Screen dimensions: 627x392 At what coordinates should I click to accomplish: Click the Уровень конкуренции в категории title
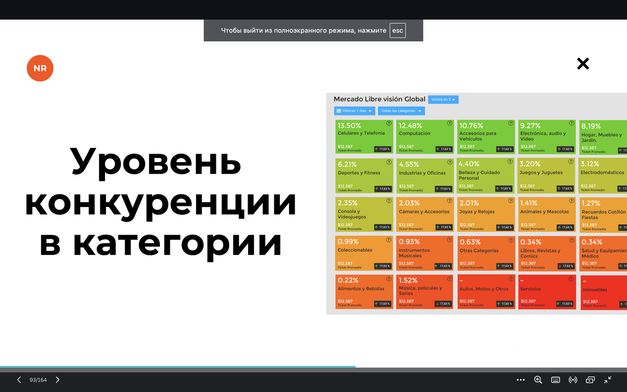click(x=160, y=203)
